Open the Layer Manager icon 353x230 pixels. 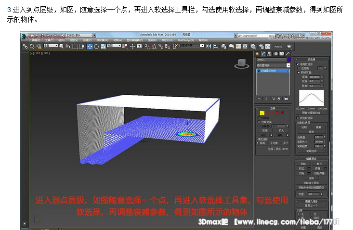(x=223, y=46)
